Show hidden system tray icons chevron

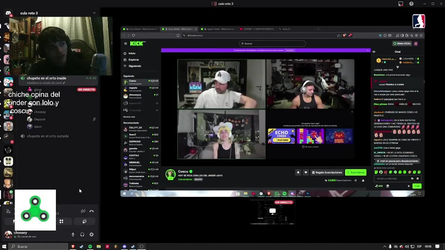[384, 247]
